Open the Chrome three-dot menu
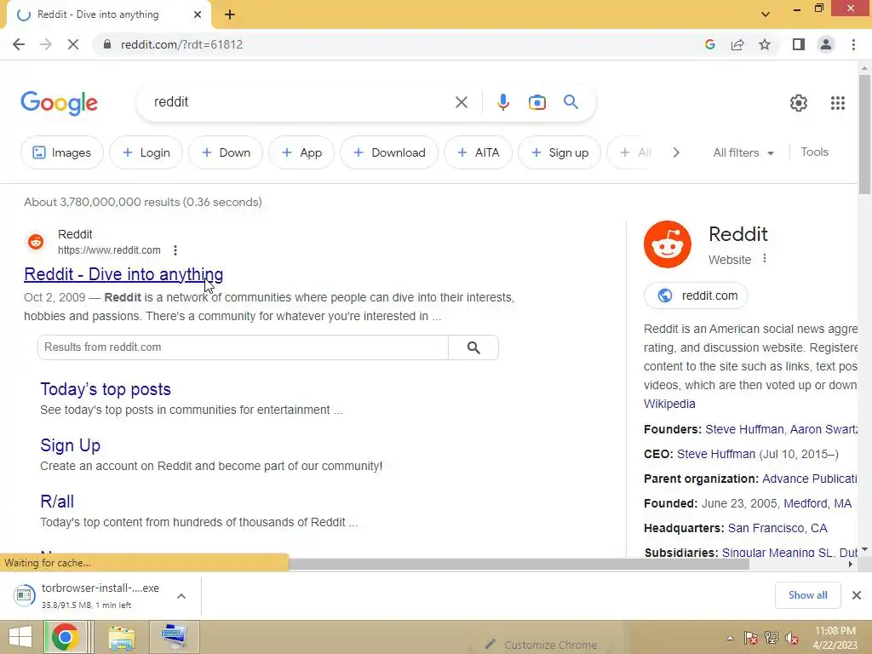This screenshot has height=654, width=872. [853, 44]
